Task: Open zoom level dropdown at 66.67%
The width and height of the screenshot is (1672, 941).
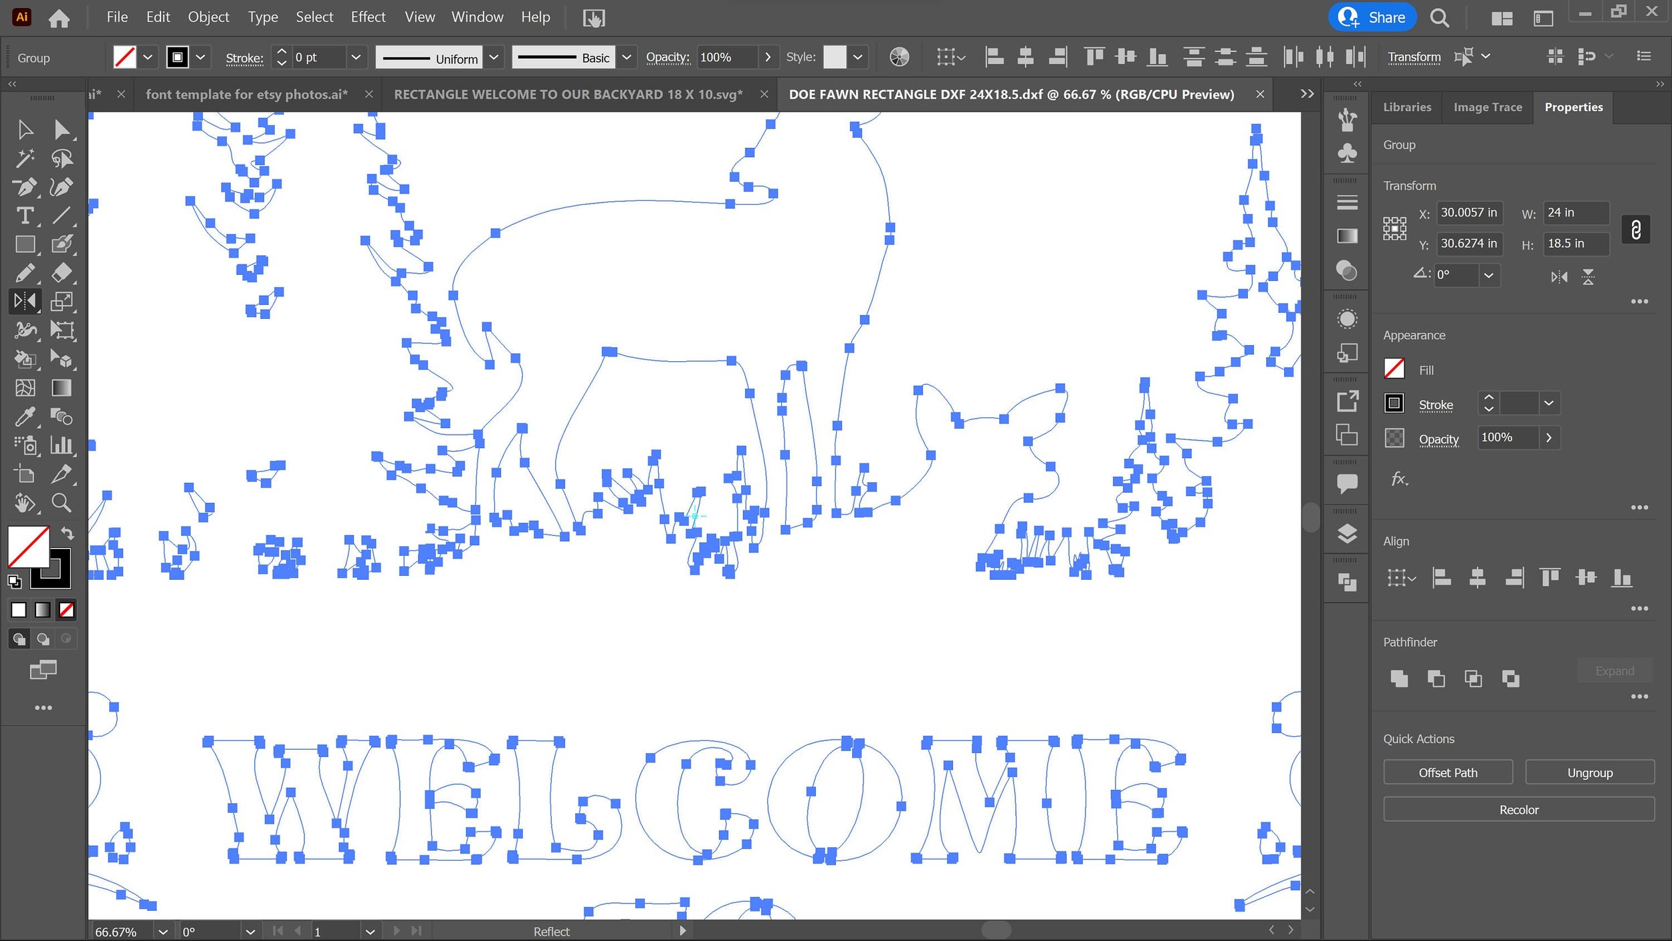Action: pyautogui.click(x=163, y=931)
